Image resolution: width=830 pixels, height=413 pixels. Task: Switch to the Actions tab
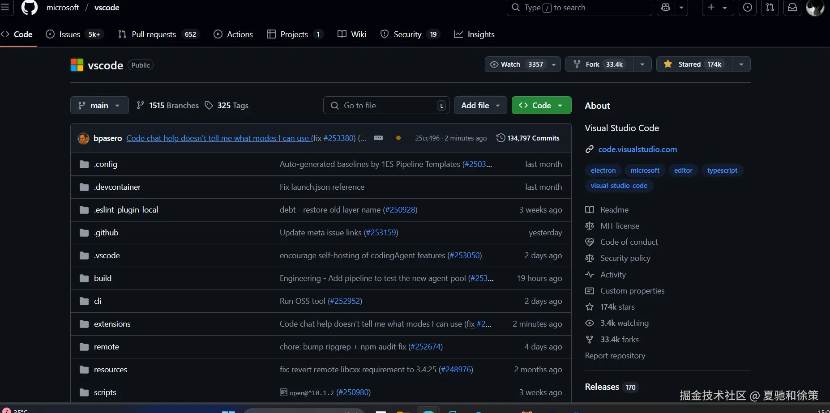click(233, 34)
